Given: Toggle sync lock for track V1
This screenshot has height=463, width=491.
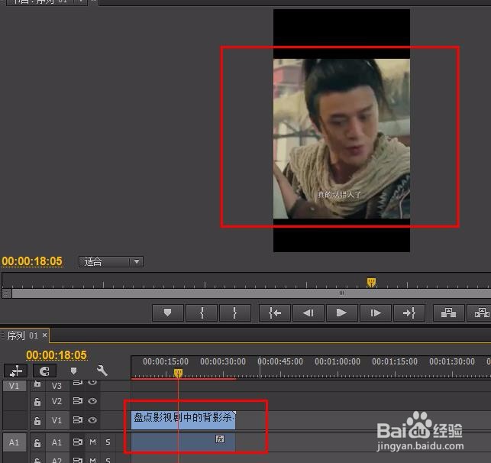Looking at the screenshot, I should pyautogui.click(x=77, y=419).
